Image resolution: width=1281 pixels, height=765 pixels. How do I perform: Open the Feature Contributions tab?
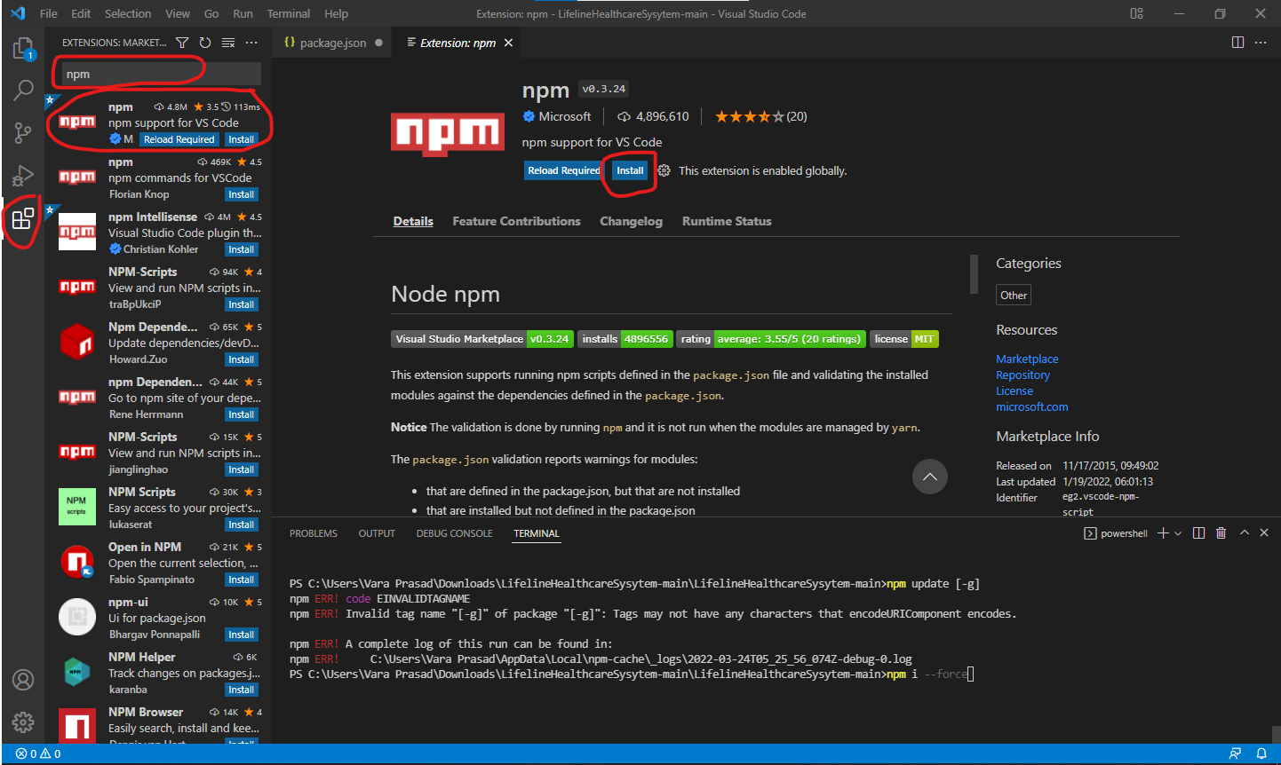click(x=516, y=221)
